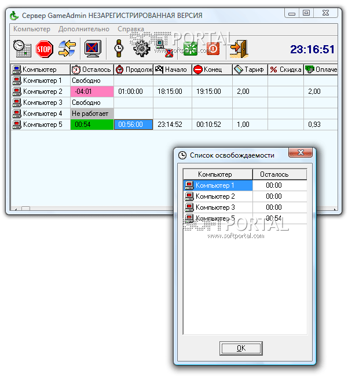Click the green restart toolbar icon
The width and height of the screenshot is (348, 376).
pyautogui.click(x=191, y=49)
